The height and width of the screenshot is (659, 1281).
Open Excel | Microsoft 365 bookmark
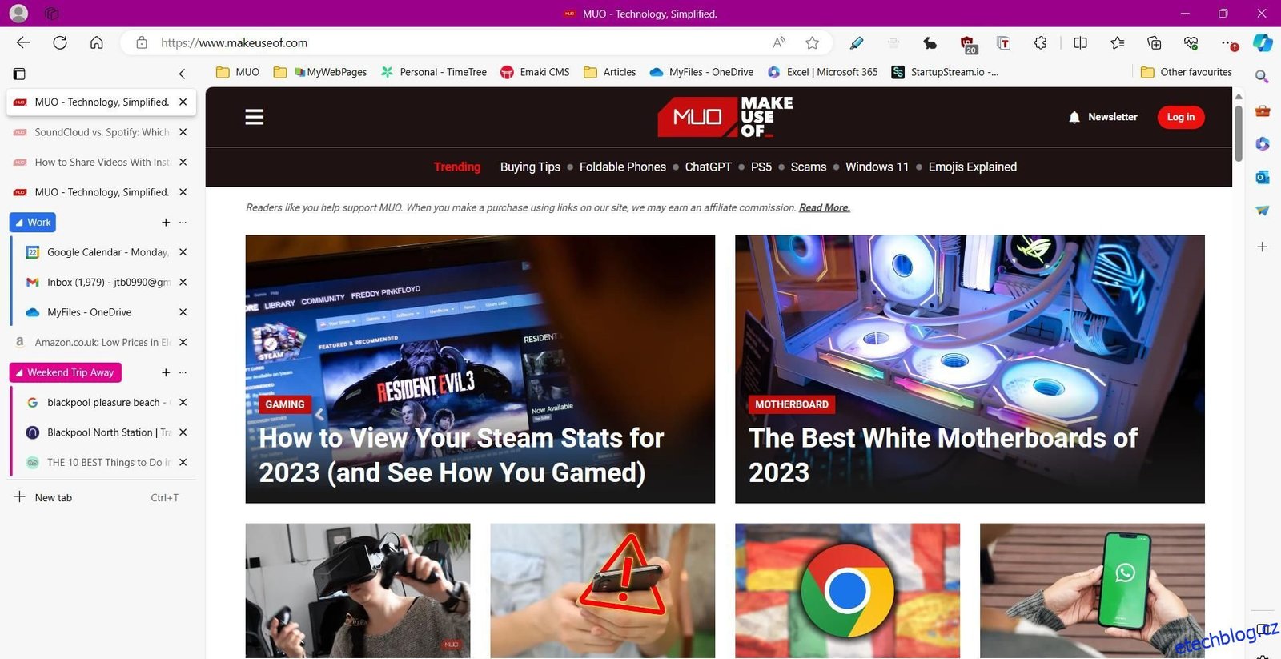822,72
